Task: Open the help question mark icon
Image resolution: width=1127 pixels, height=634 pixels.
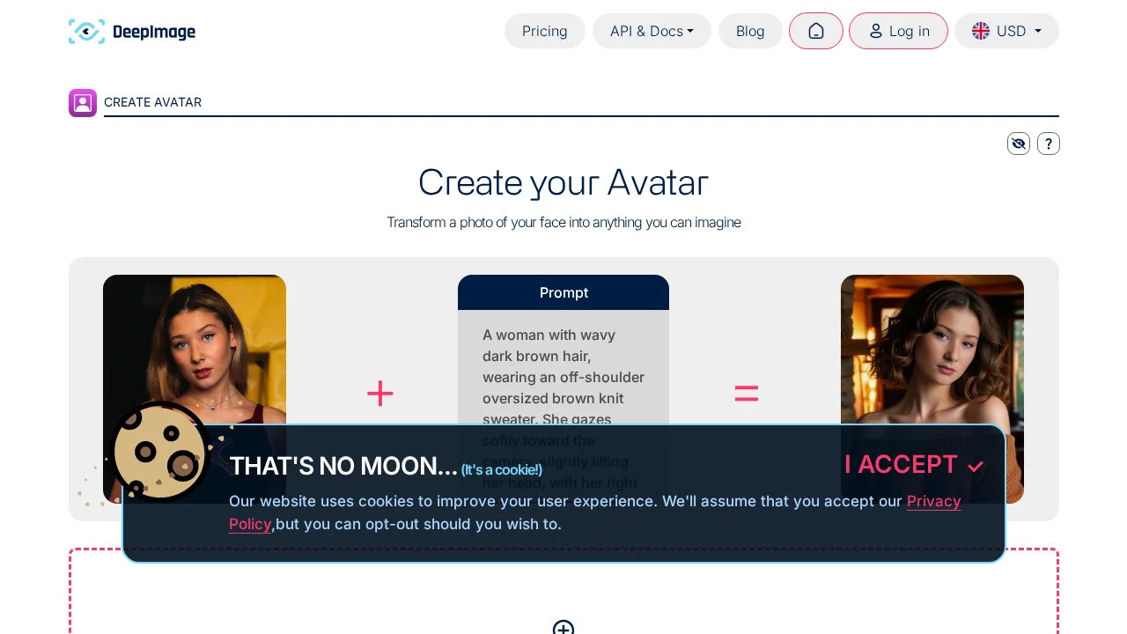Action: tap(1048, 144)
